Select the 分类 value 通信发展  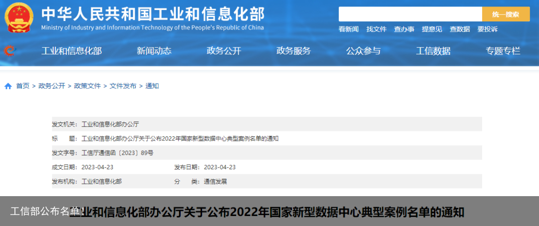(216, 182)
